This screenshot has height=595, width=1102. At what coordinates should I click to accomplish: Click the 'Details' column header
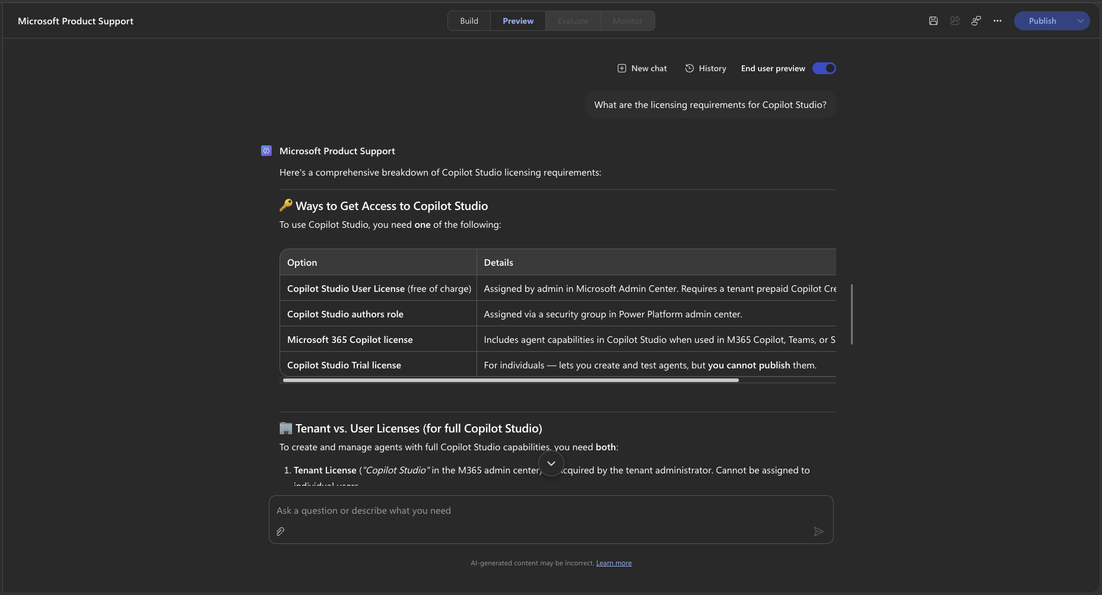[656, 262]
